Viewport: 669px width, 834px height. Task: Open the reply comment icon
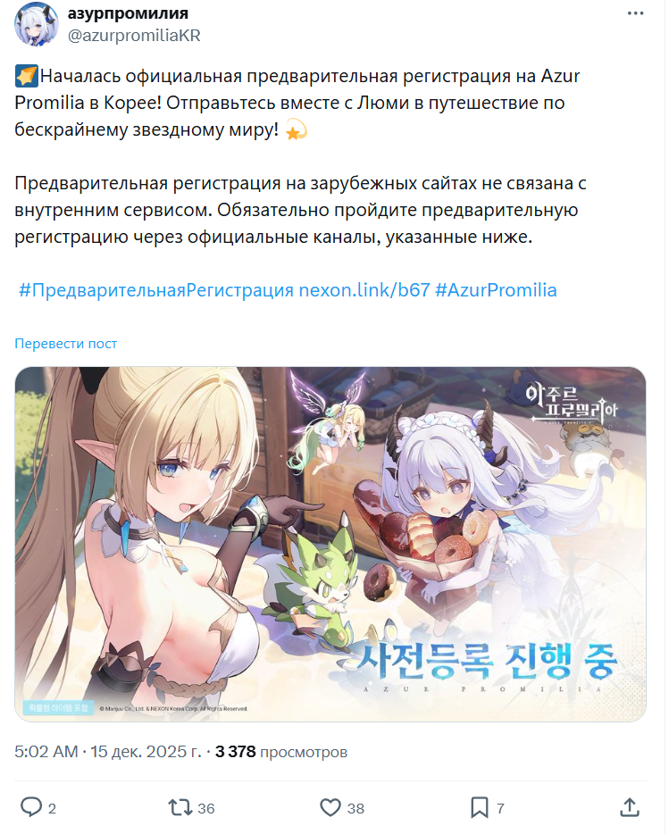pos(31,807)
